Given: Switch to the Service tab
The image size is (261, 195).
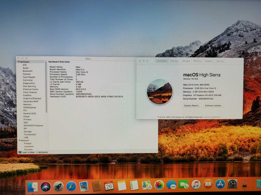Looking at the screenshot, I should [x=220, y=61].
